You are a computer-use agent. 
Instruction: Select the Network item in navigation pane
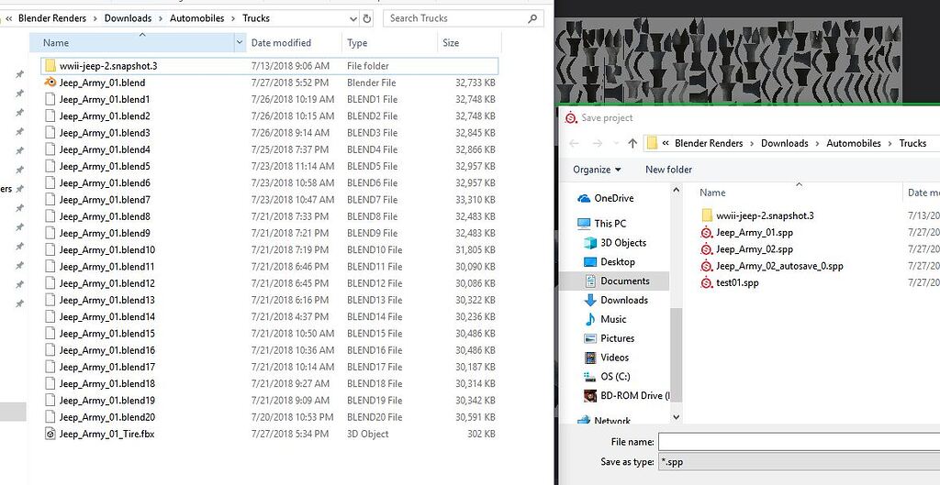pos(612,420)
